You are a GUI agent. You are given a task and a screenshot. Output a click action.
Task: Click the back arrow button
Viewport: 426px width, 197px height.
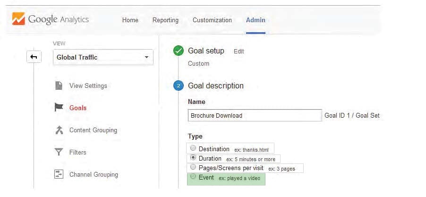[34, 57]
